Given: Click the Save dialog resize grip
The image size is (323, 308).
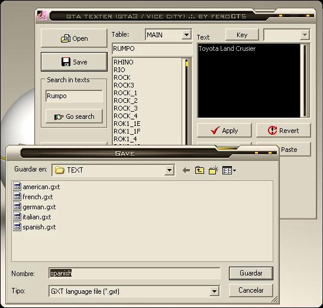Looking at the screenshot, I should tap(274, 299).
